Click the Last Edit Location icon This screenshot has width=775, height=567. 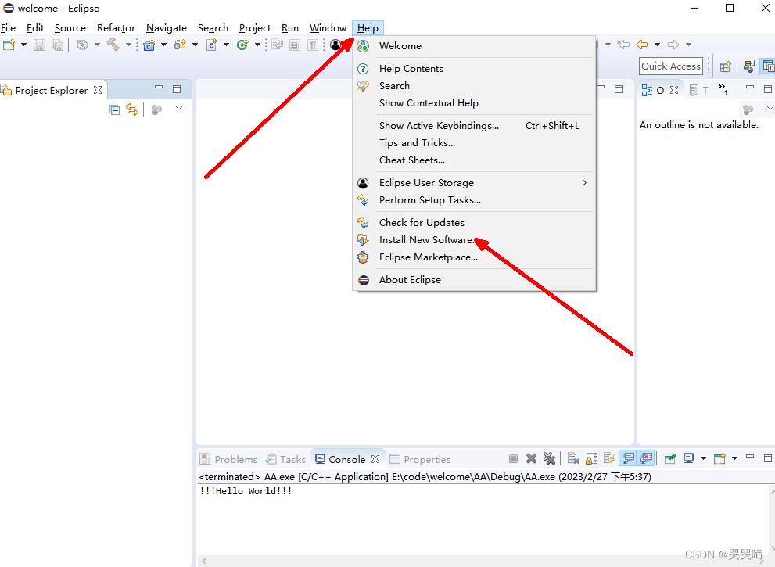tap(624, 45)
